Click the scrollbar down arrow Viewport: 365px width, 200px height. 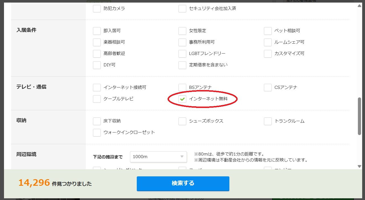coord(360,166)
